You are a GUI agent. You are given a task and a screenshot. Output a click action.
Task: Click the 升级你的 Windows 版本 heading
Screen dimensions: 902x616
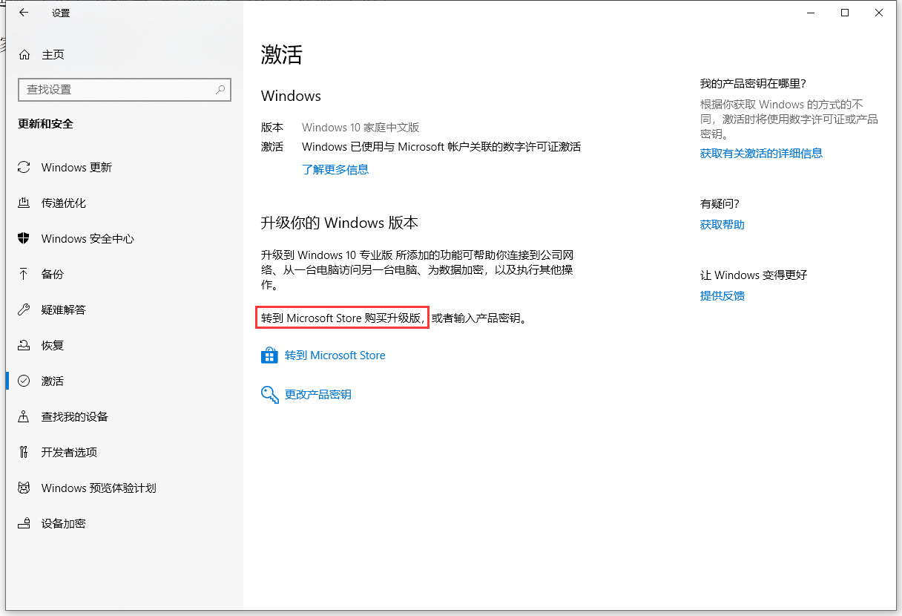[x=340, y=223]
